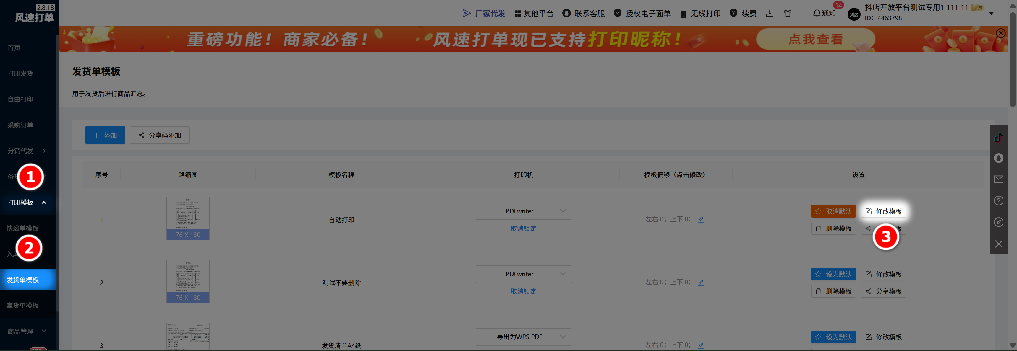Open 其他平台 in the top bar
Screen dimensions: 1017x351
(x=534, y=13)
